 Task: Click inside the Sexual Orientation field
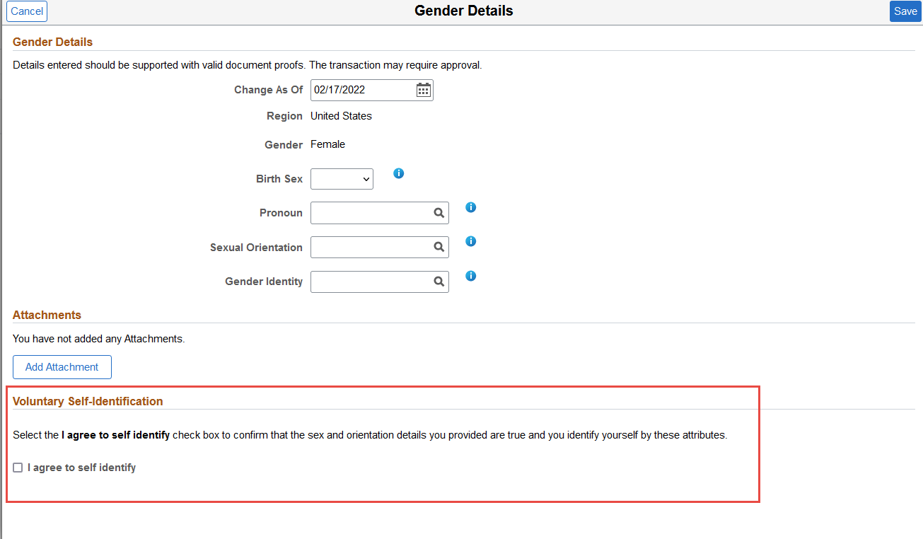[370, 247]
